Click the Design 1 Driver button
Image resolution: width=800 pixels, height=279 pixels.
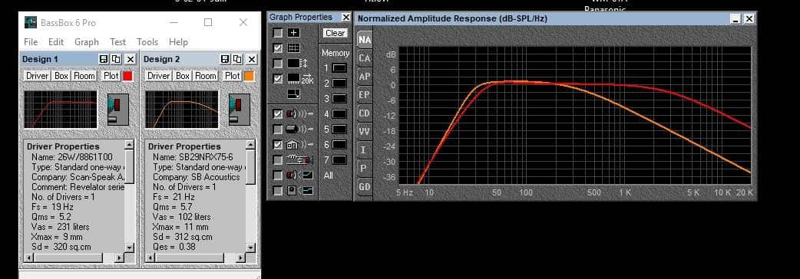[x=38, y=76]
